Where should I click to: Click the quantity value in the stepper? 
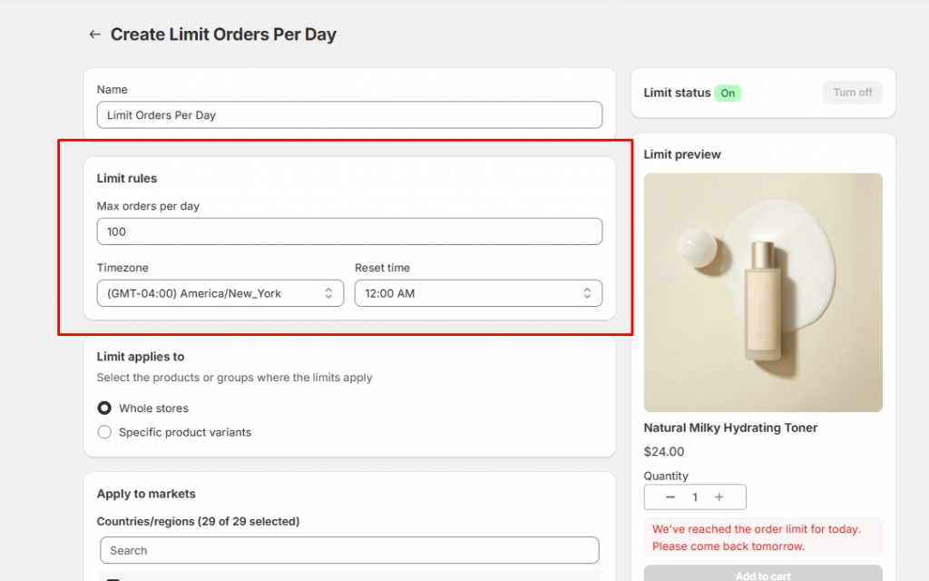click(x=695, y=497)
